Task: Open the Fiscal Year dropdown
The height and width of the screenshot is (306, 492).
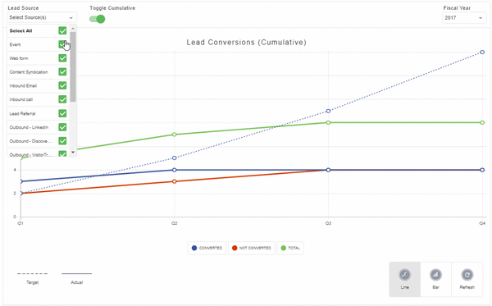Action: pyautogui.click(x=464, y=18)
